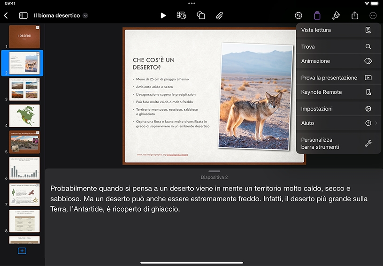Viewport: 383px width, 266px height.
Task: Tap the Personalizza barra strumenti wrench icon
Action: (x=368, y=143)
